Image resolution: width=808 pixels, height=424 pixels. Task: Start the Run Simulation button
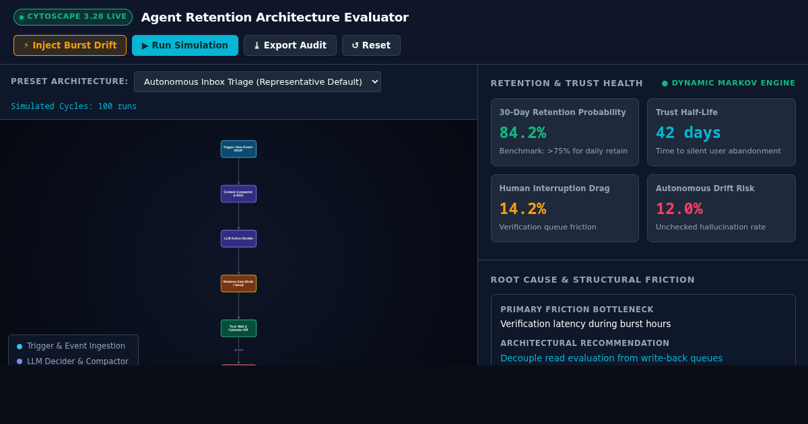click(x=185, y=45)
